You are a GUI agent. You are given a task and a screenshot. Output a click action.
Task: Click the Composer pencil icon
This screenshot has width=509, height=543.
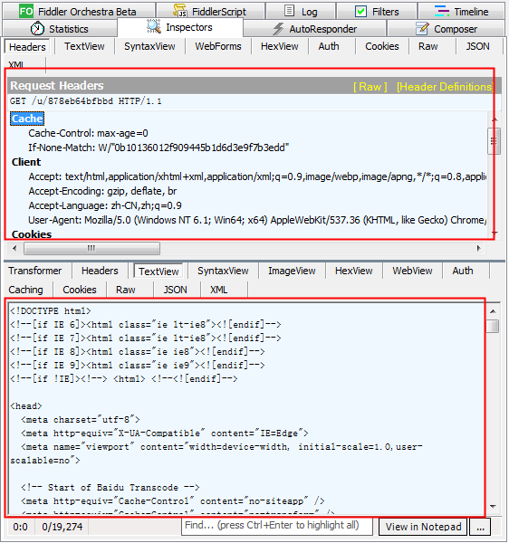point(422,28)
